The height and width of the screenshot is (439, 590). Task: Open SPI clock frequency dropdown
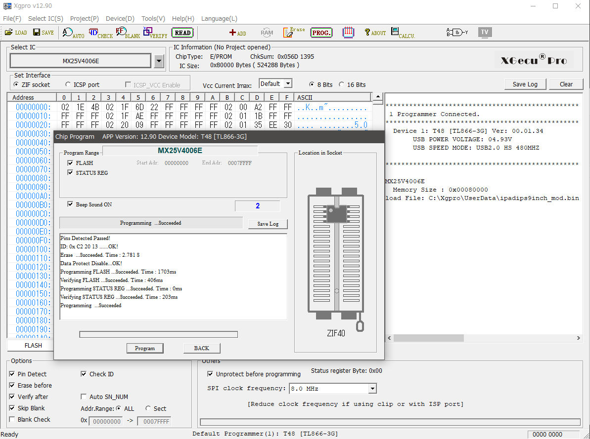pyautogui.click(x=372, y=389)
